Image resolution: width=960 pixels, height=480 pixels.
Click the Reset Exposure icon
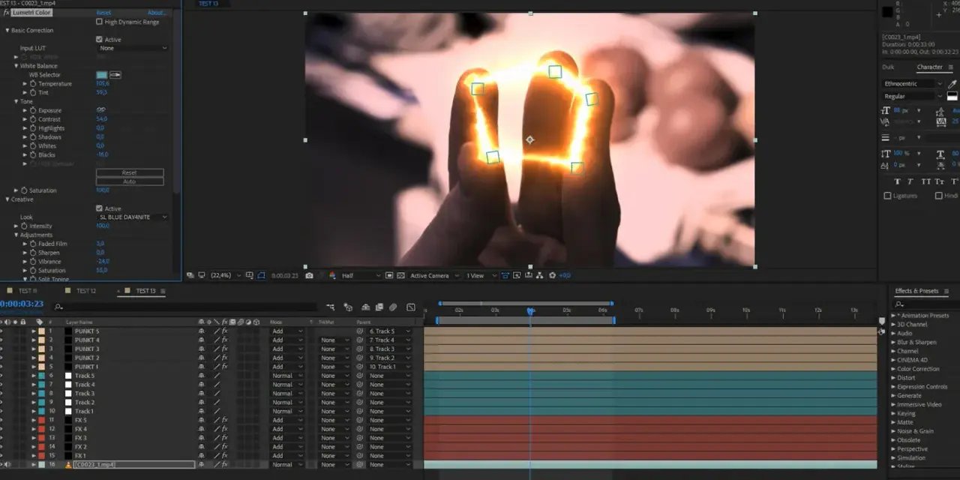[x=553, y=276]
